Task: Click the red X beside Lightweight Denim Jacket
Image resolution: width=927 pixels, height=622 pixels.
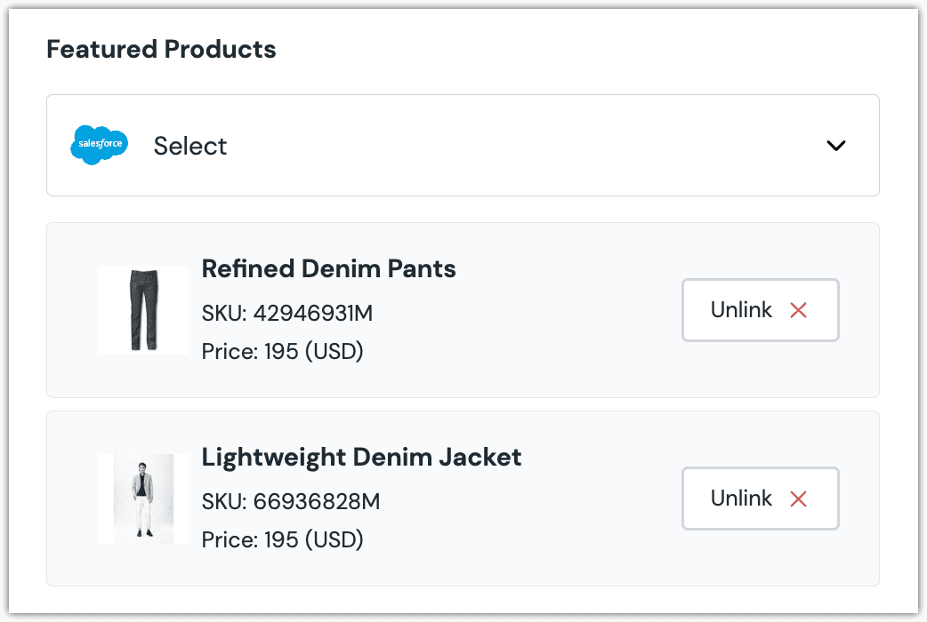Action: 798,498
